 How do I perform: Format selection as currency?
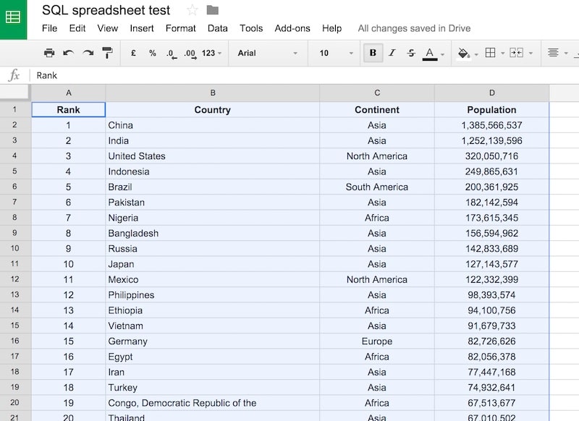(133, 53)
